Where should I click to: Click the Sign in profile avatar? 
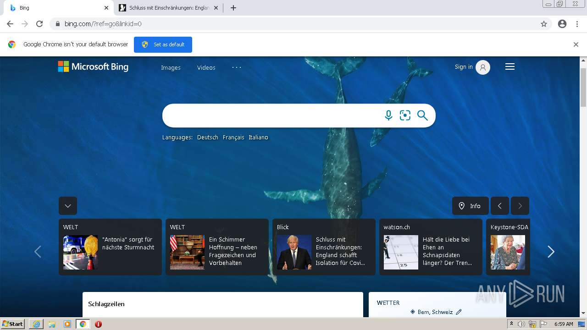coord(483,67)
